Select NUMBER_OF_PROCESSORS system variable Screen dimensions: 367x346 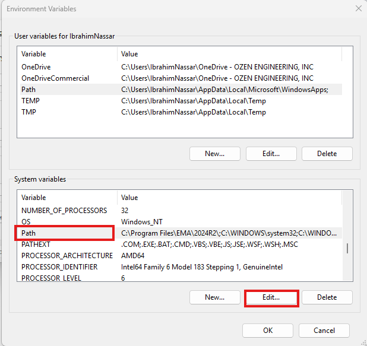pyautogui.click(x=64, y=211)
